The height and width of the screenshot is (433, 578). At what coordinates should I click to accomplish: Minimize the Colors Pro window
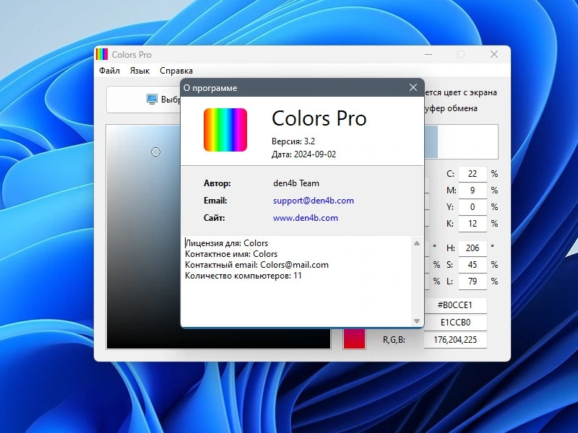[428, 55]
